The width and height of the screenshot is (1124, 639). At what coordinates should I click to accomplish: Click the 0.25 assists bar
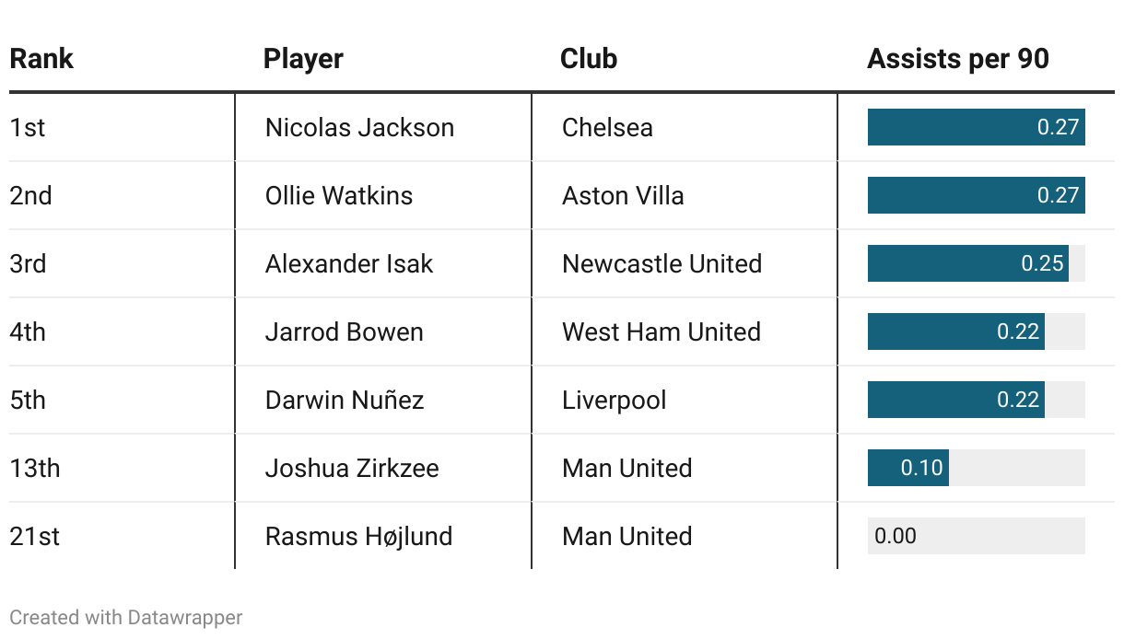[968, 263]
